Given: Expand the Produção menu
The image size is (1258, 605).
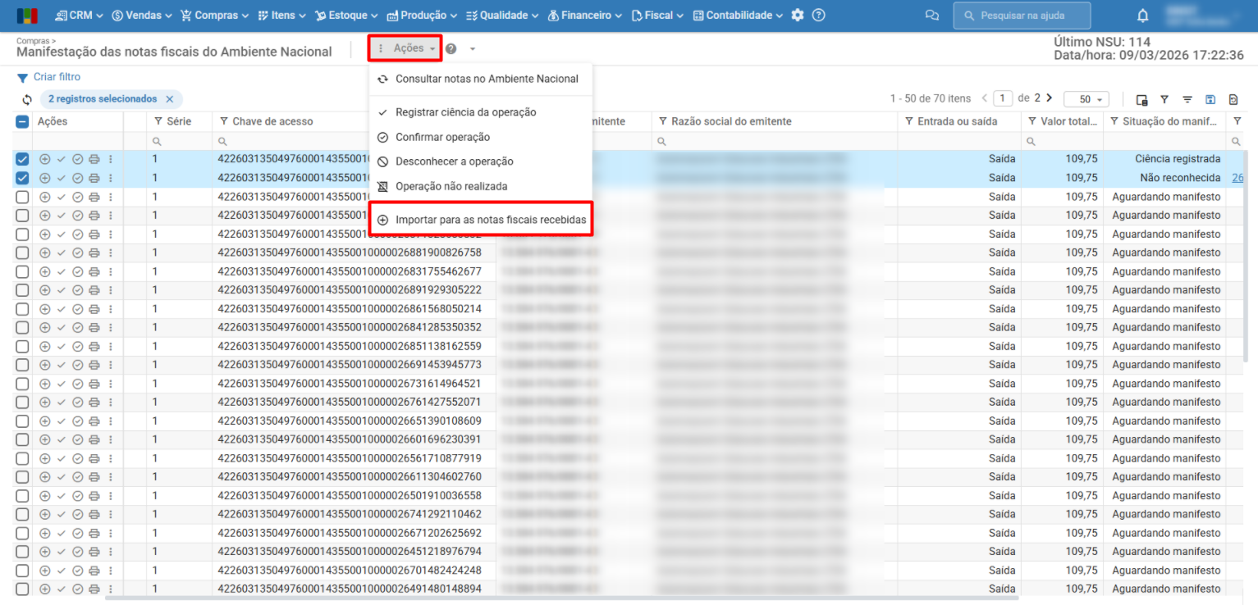Looking at the screenshot, I should pos(422,16).
